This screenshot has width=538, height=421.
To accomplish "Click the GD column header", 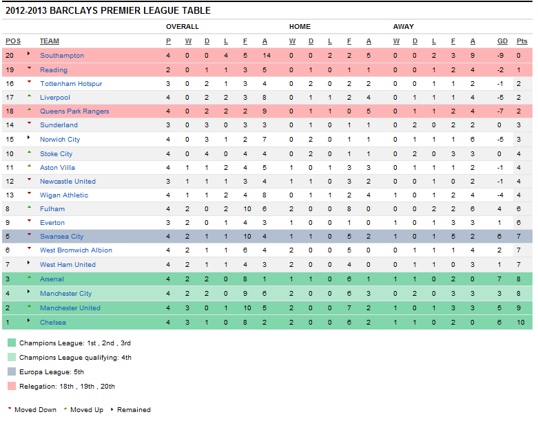I will click(502, 41).
